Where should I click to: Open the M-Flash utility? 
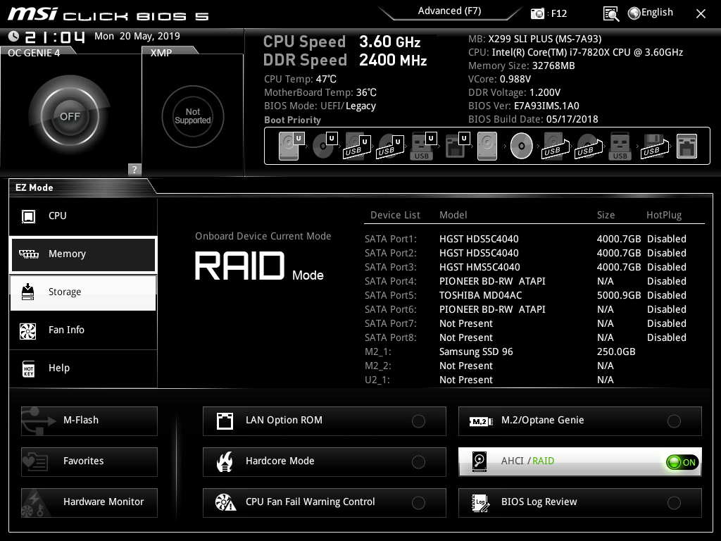89,421
